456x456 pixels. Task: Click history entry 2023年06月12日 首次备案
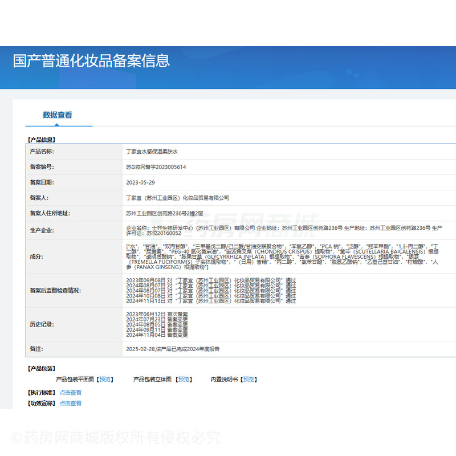pos(157,314)
